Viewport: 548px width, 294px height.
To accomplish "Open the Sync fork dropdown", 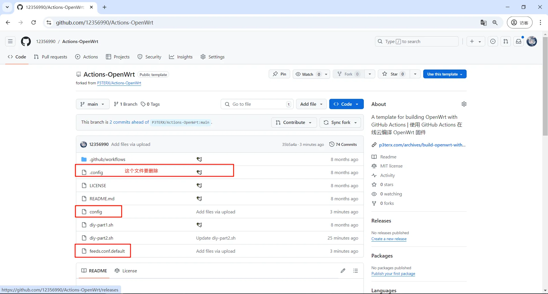I will (340, 122).
